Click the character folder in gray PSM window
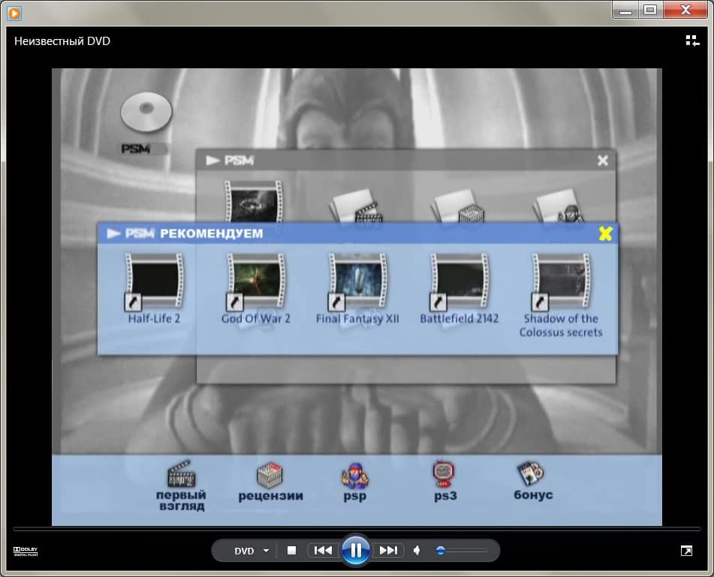This screenshot has height=577, width=714. point(559,206)
